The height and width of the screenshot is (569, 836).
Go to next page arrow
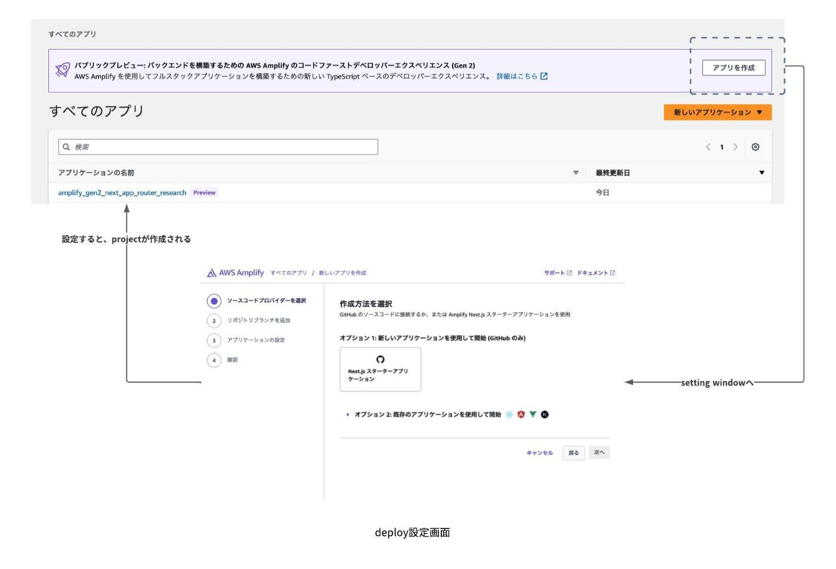click(735, 147)
